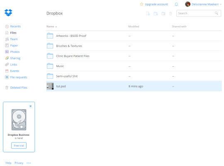Open Events section
Viewport: 224px width, 166px height.
tap(15, 71)
